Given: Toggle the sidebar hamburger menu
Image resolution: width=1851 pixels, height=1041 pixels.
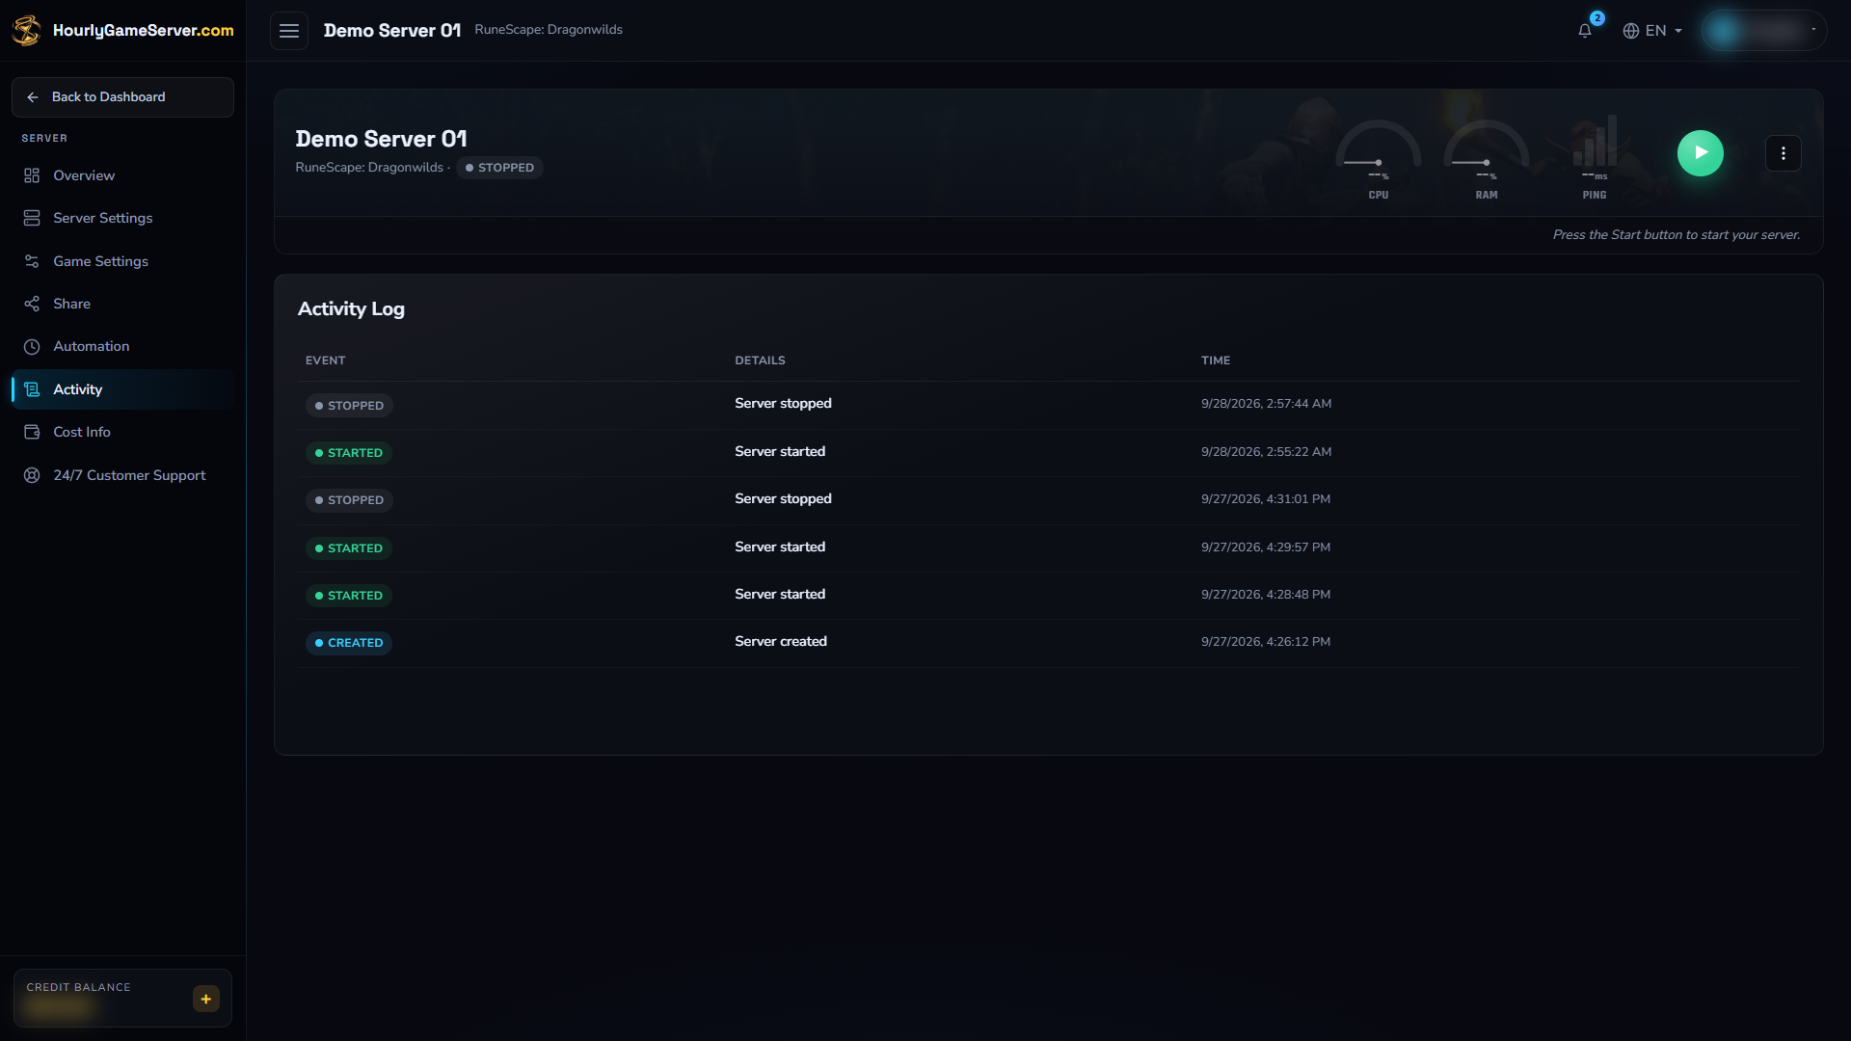Looking at the screenshot, I should 289,31.
